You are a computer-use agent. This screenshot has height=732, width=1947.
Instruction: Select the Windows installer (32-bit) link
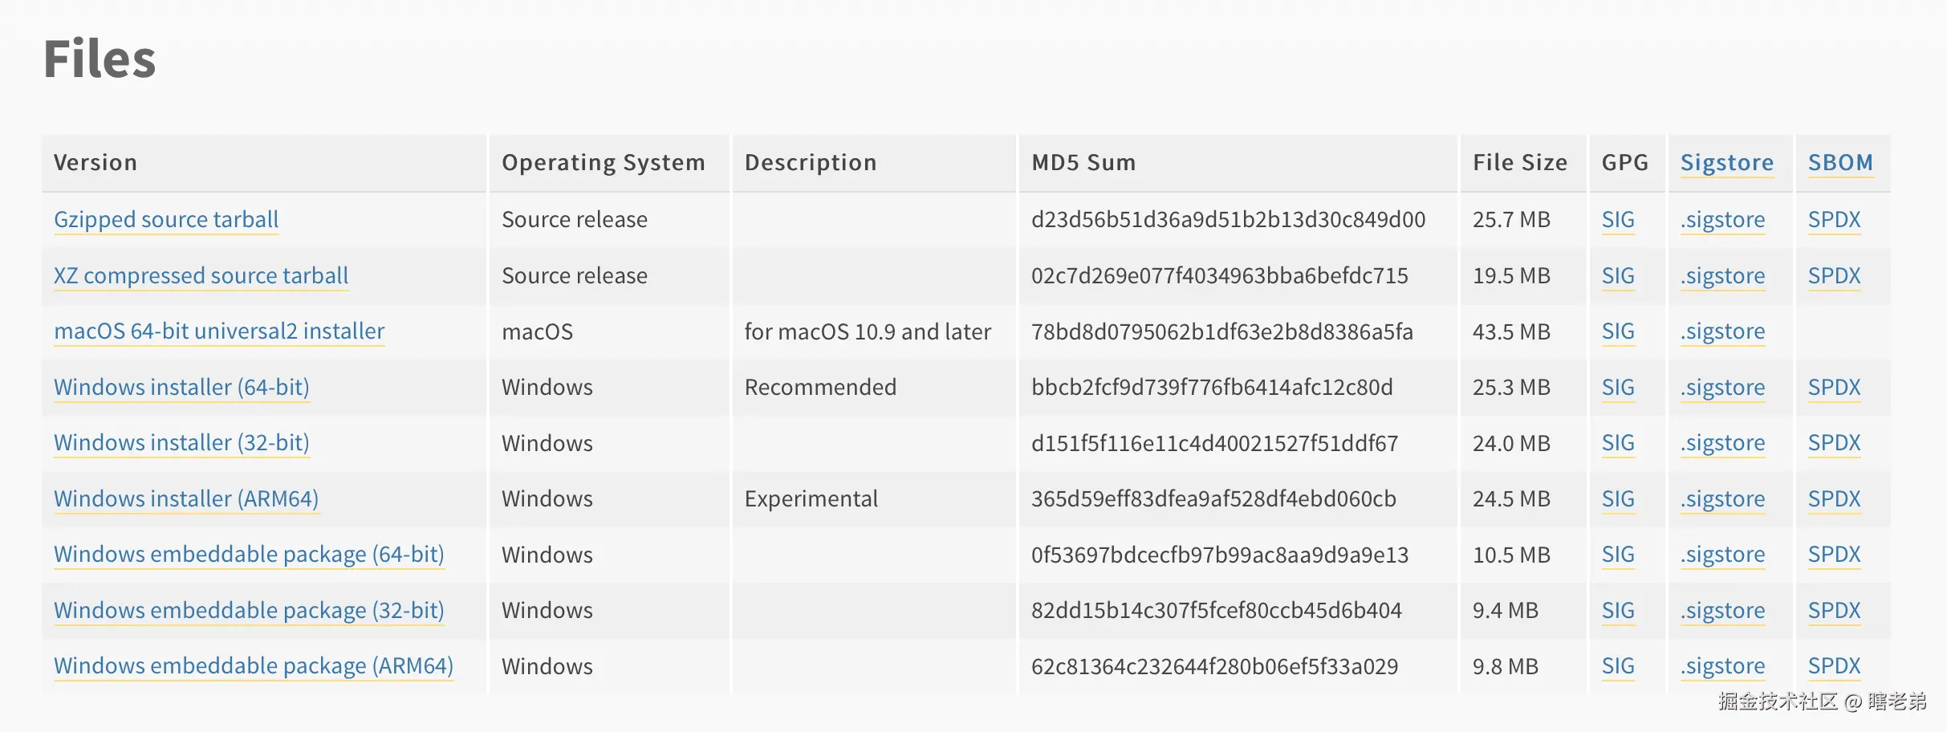181,442
